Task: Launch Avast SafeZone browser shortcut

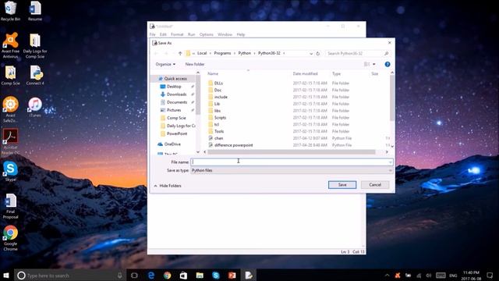Action: (x=10, y=109)
